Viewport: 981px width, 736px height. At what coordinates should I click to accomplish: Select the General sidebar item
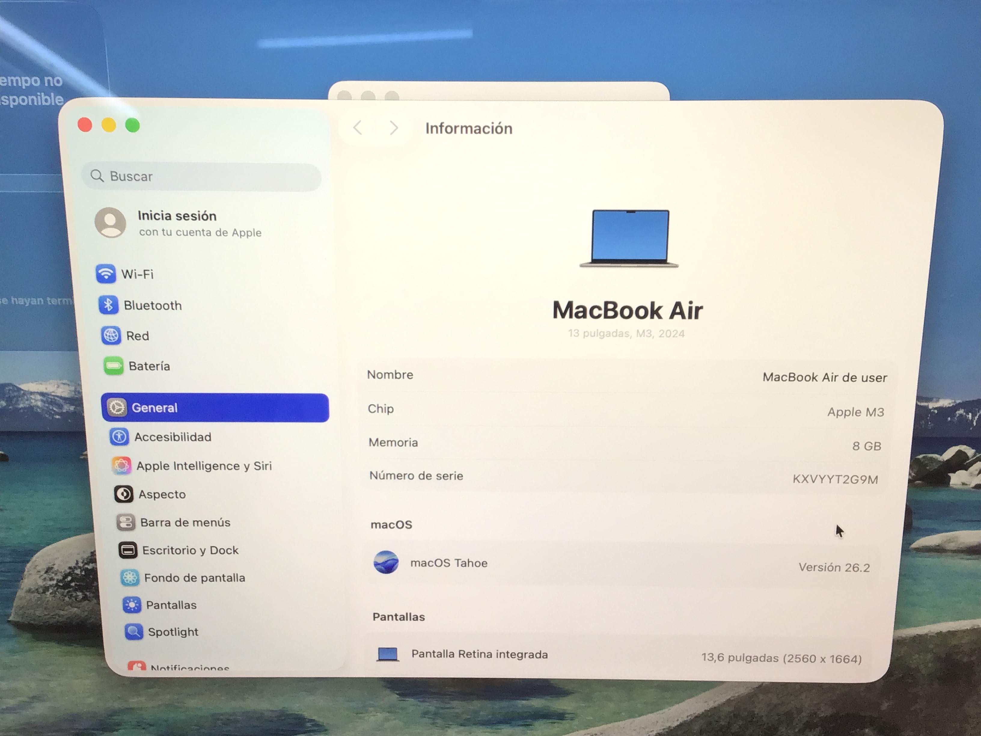pyautogui.click(x=215, y=408)
